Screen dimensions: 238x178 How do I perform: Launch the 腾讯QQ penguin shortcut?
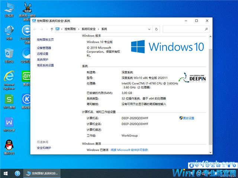9,147
